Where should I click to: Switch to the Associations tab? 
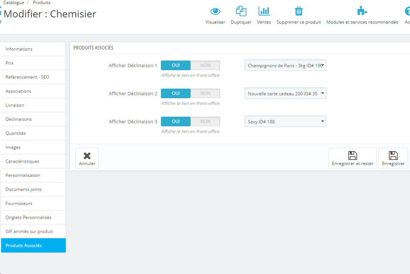[x=34, y=91]
